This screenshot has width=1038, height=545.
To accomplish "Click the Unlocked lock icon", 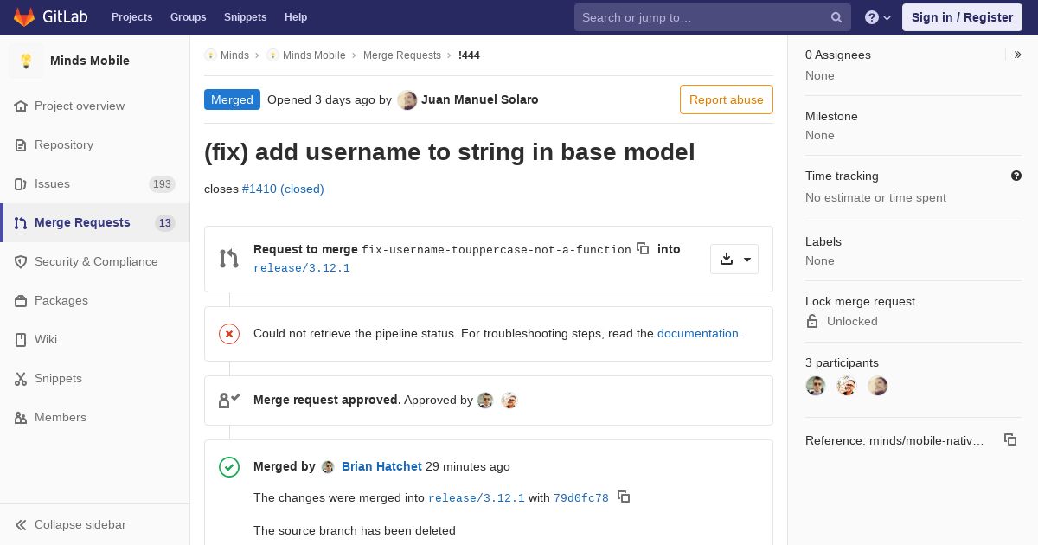I will tap(812, 321).
